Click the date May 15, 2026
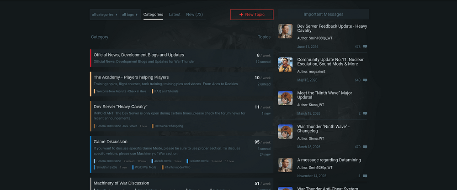 pyautogui.click(x=307, y=80)
